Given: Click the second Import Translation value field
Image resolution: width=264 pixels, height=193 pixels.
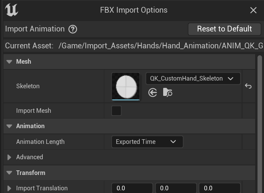Looking at the screenshot, I should pyautogui.click(x=176, y=188).
